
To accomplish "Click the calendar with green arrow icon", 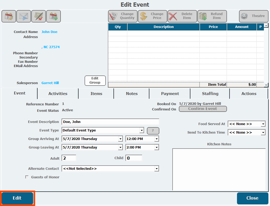I will point(54,16).
